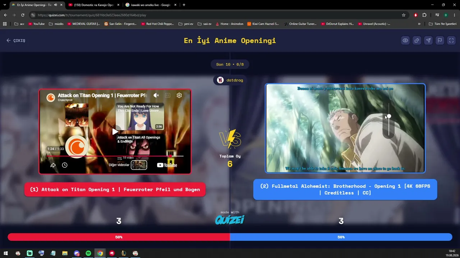
Task: Click the 'Diğer videolar' thumbnail
Action: point(139,165)
